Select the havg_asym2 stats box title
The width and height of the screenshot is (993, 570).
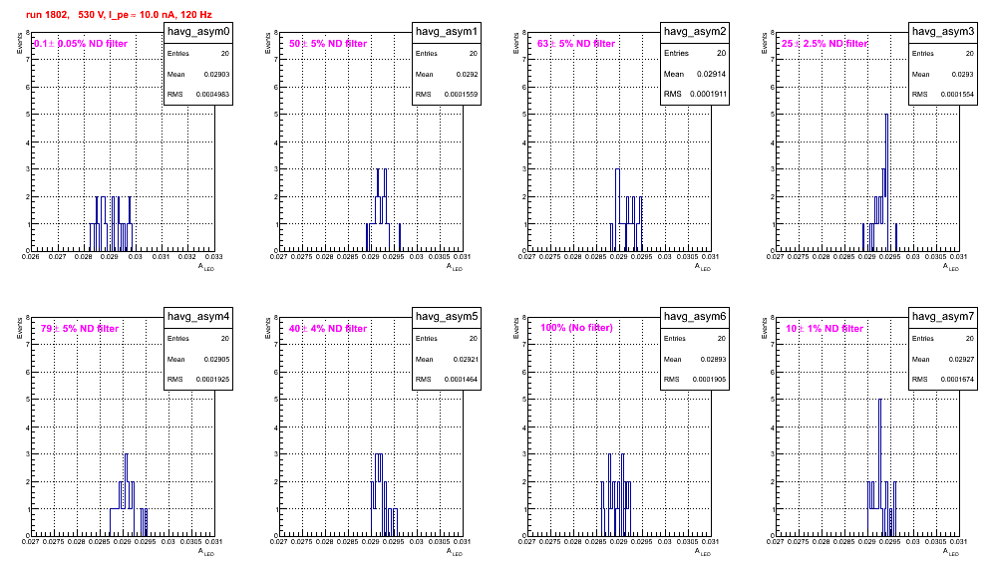[x=695, y=32]
